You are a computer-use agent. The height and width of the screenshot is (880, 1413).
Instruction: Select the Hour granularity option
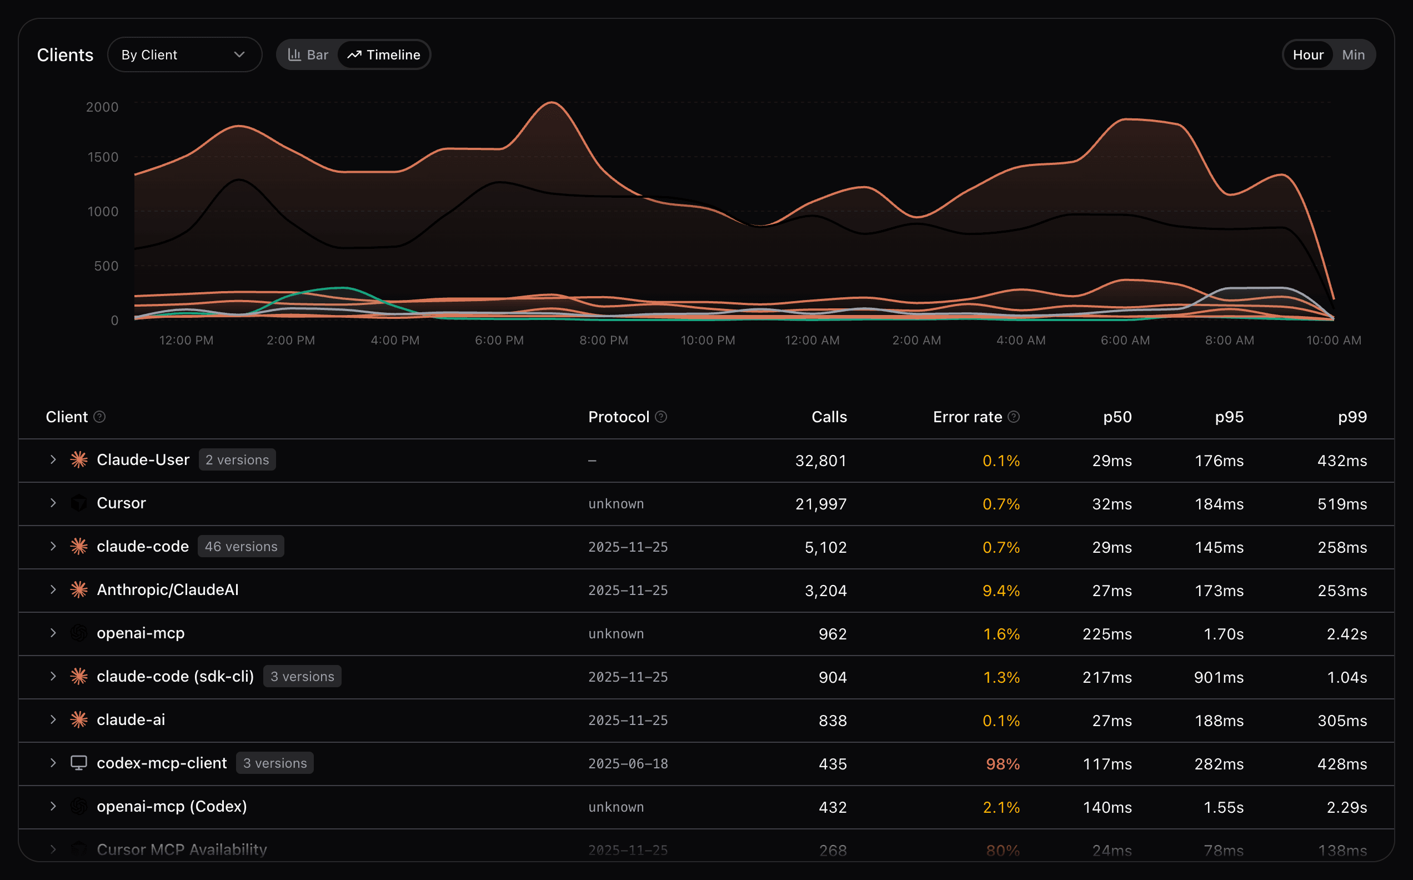(1307, 54)
